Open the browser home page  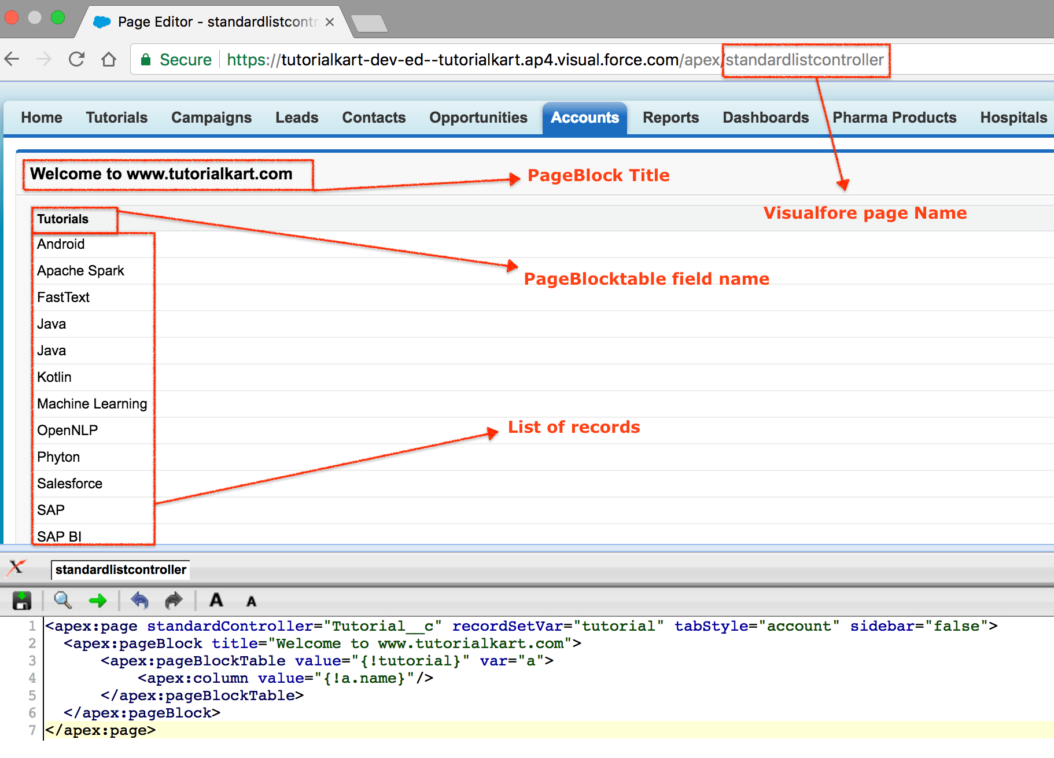click(x=109, y=59)
